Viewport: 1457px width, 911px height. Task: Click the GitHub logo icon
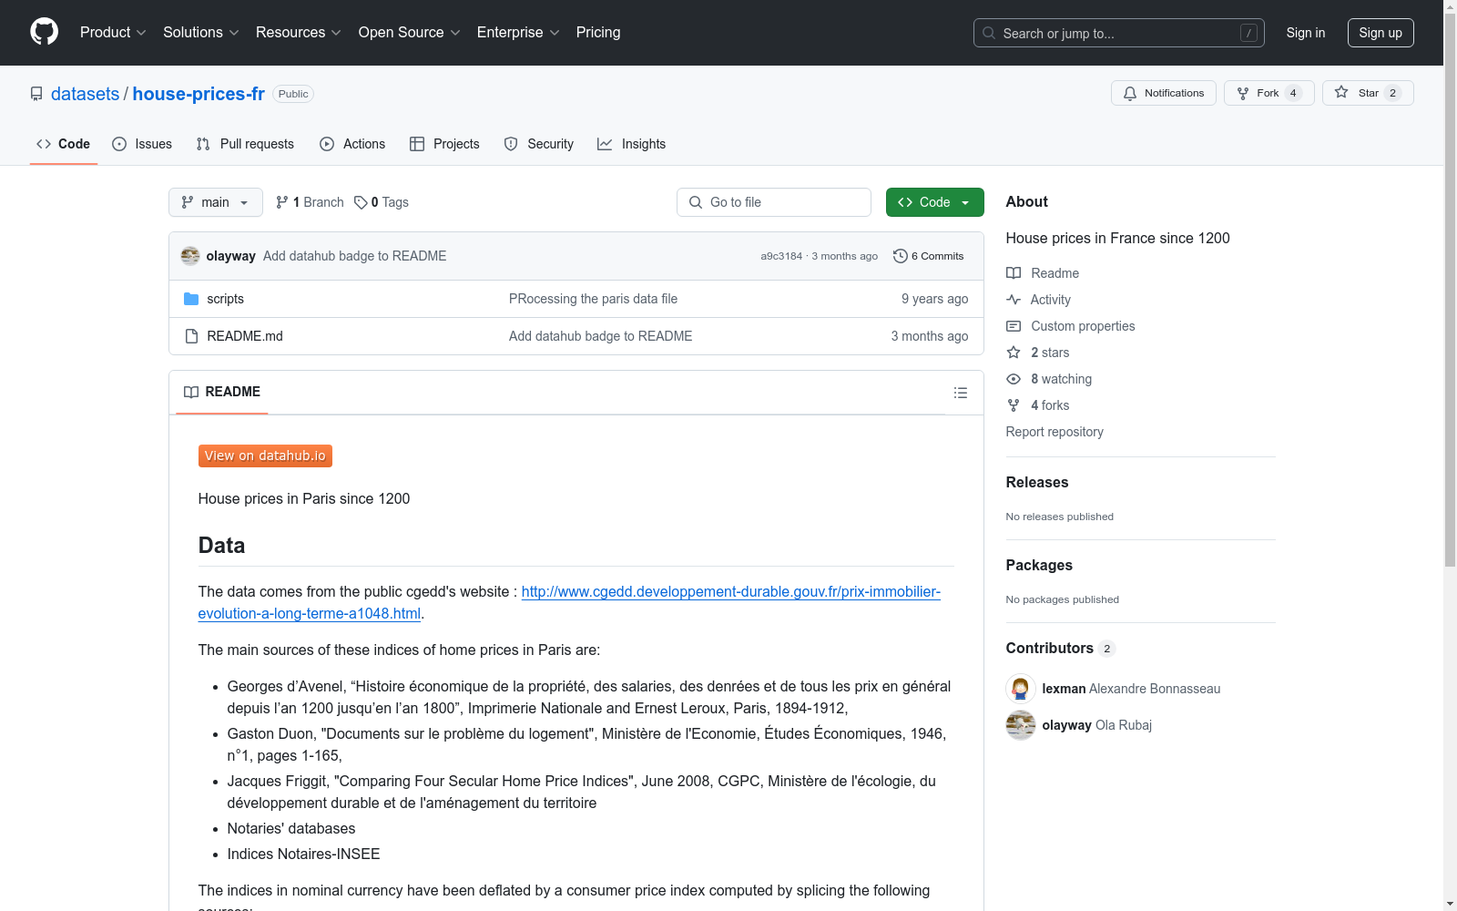[x=44, y=32]
